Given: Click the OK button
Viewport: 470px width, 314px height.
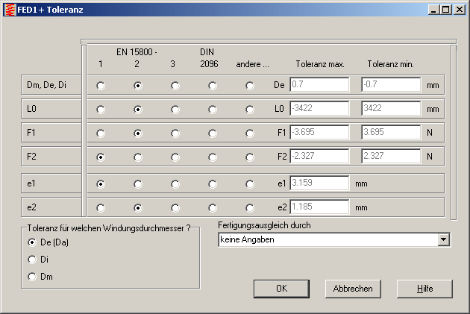Looking at the screenshot, I should pyautogui.click(x=281, y=288).
